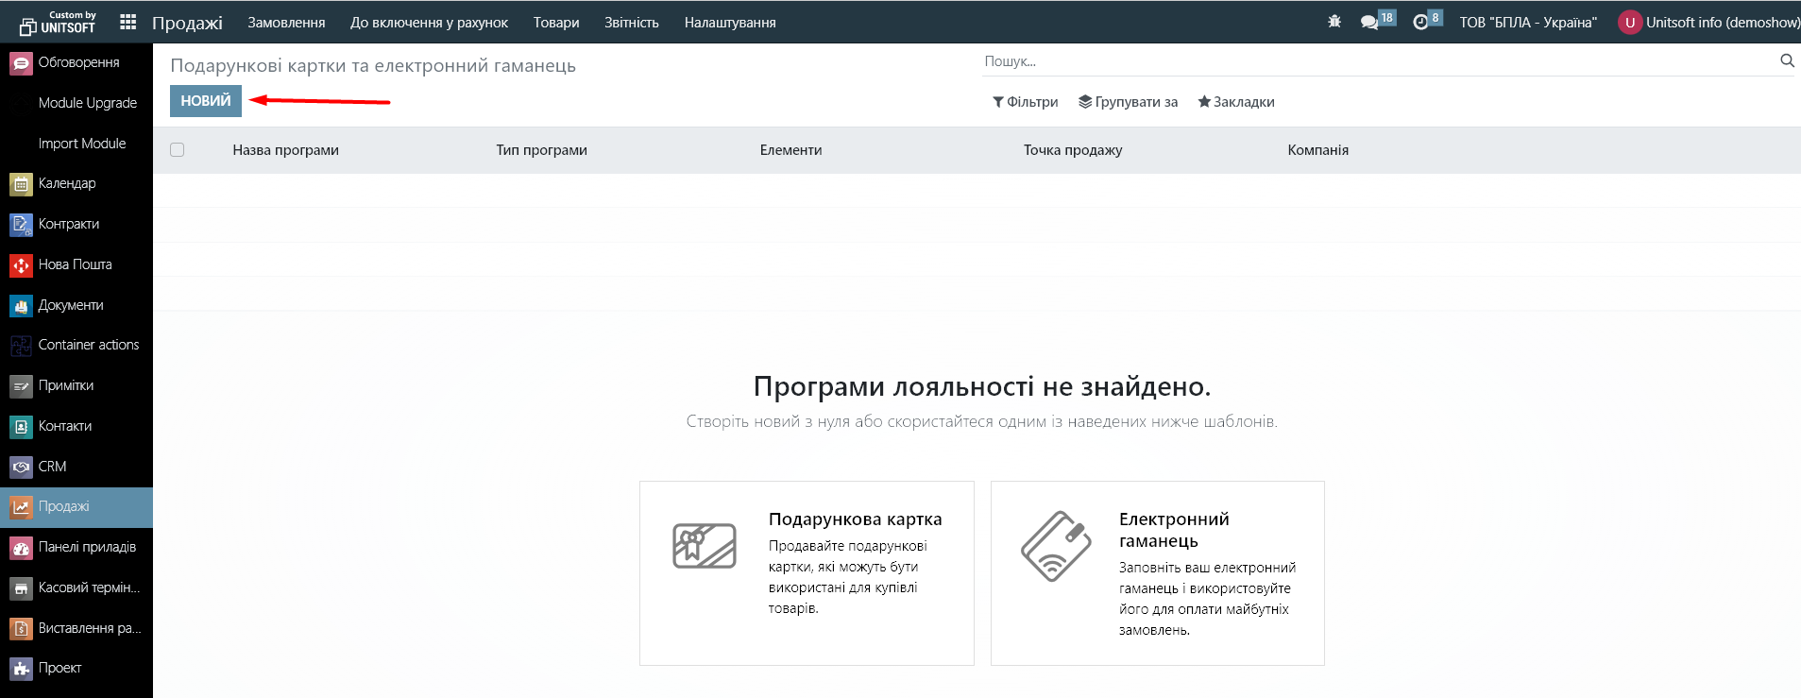Click the search magnifier icon
The width and height of the screenshot is (1801, 698).
(x=1787, y=60)
